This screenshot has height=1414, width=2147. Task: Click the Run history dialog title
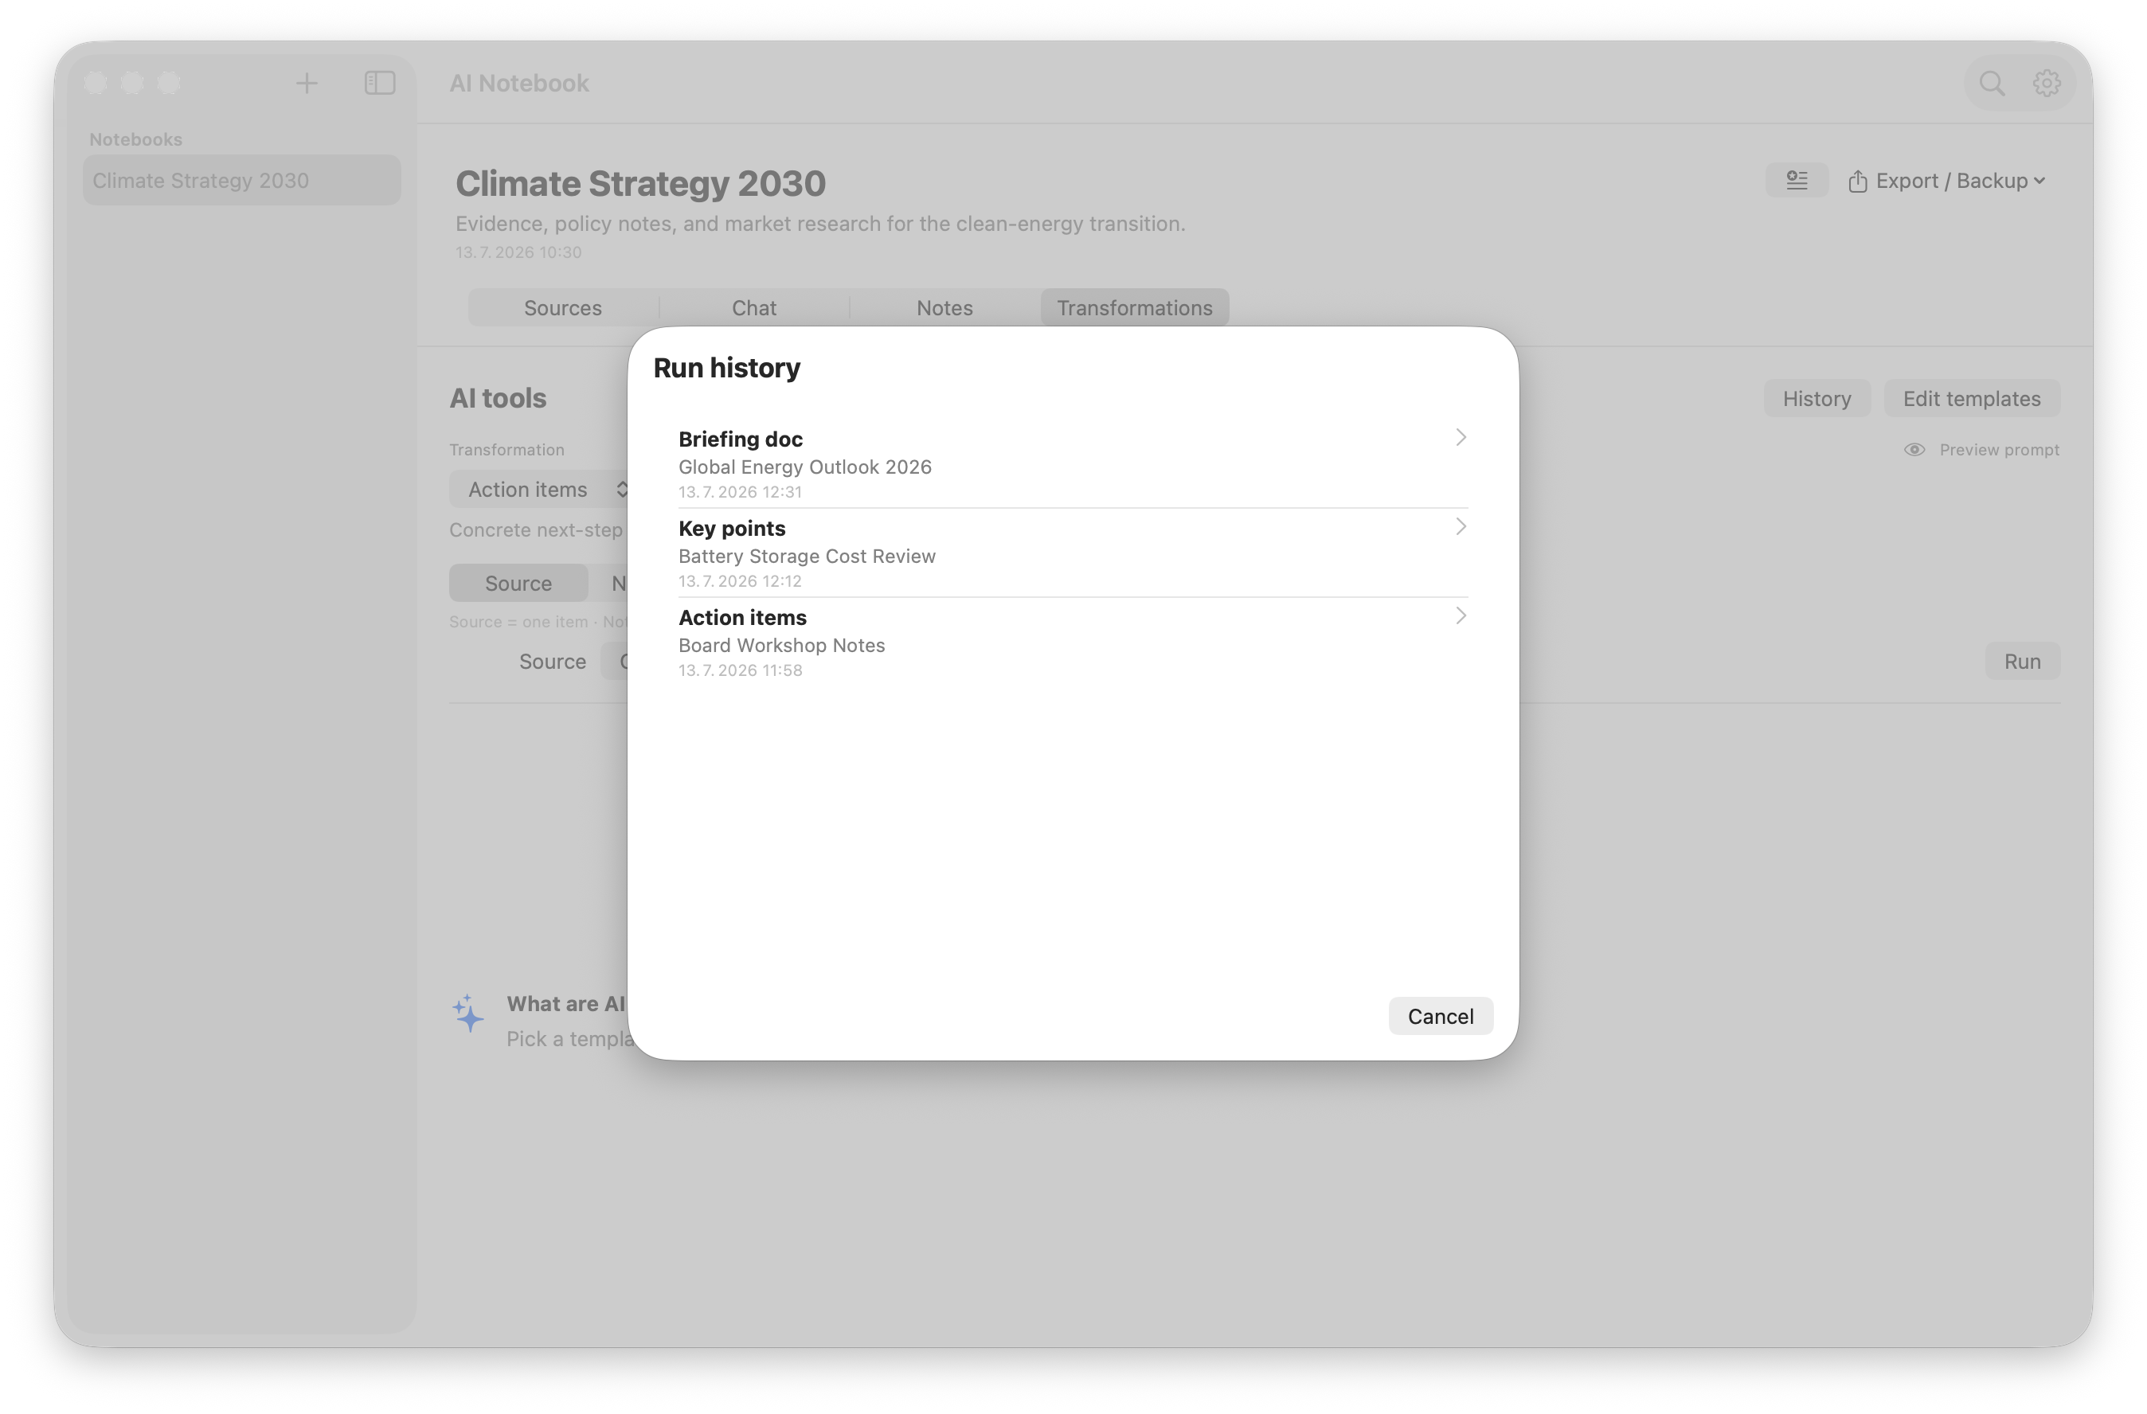click(x=726, y=368)
